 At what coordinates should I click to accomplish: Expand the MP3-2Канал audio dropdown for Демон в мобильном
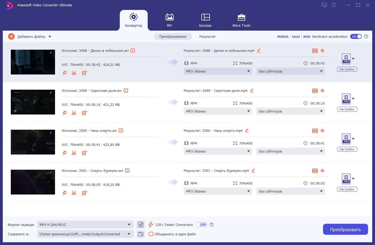tap(218, 71)
